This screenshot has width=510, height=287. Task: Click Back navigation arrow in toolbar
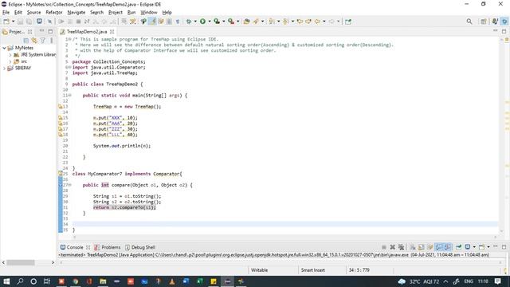(317, 22)
